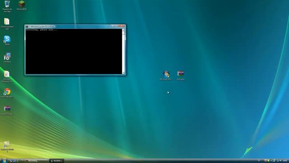
Task: Open the Microsoft Windows logo icon on the center of the desktop
Action: (166, 75)
